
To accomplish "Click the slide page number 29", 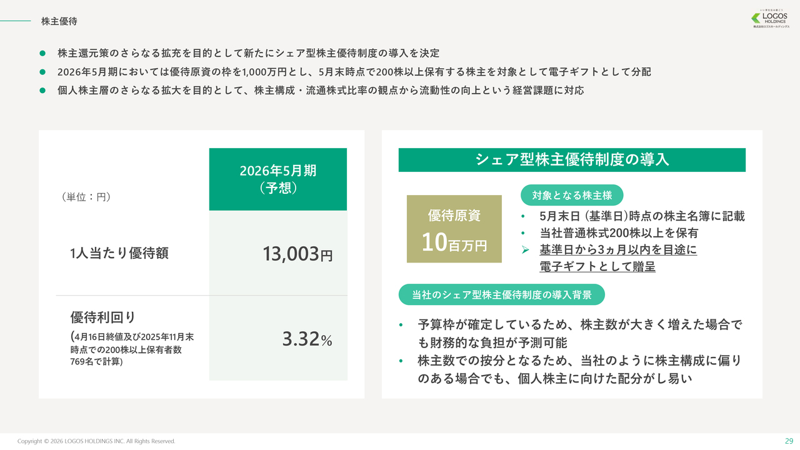I will click(789, 441).
